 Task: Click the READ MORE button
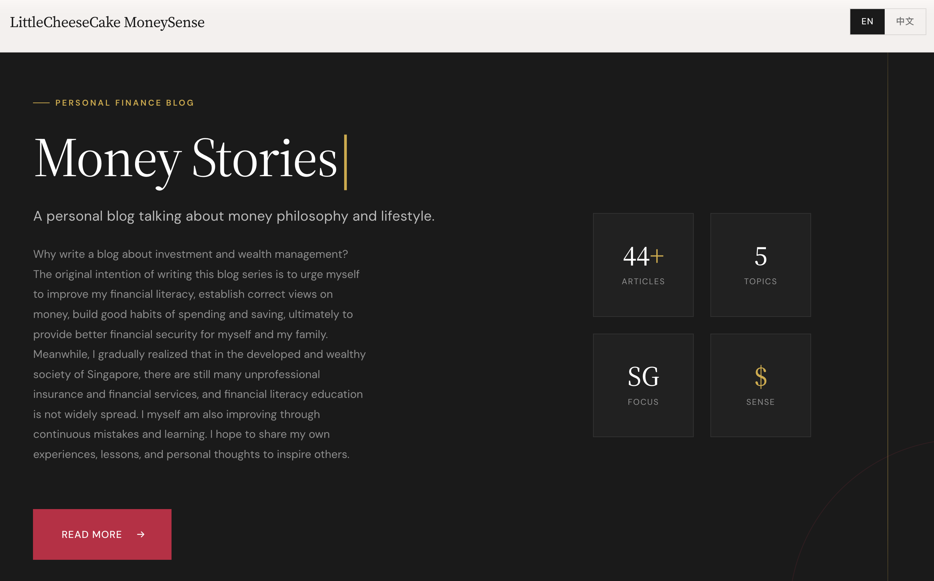point(102,534)
